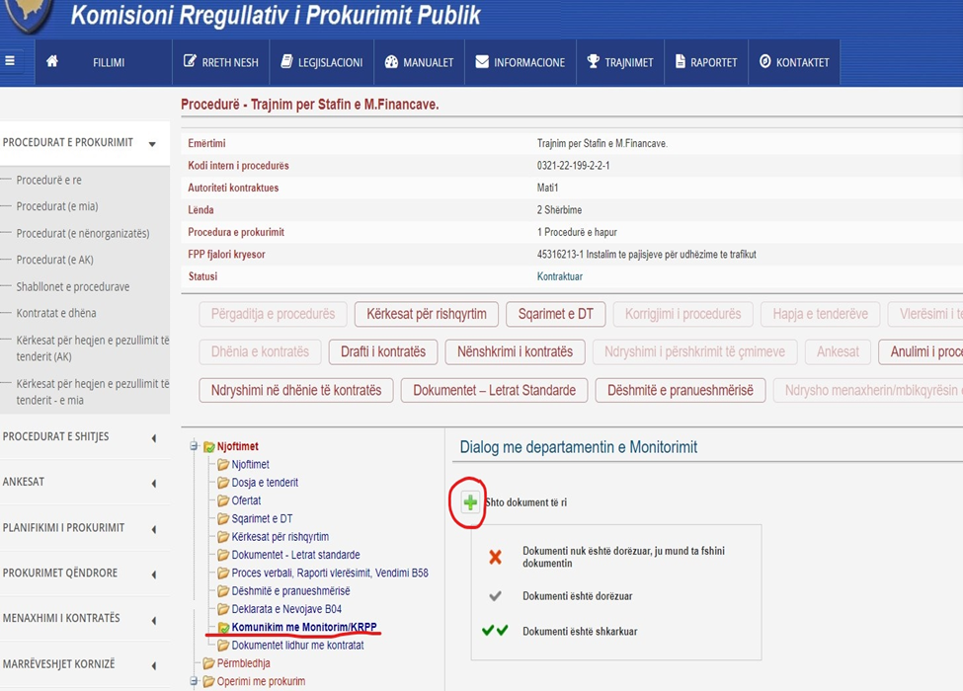Click the Ofertat folder icon
Image resolution: width=963 pixels, height=691 pixels.
pyautogui.click(x=223, y=500)
